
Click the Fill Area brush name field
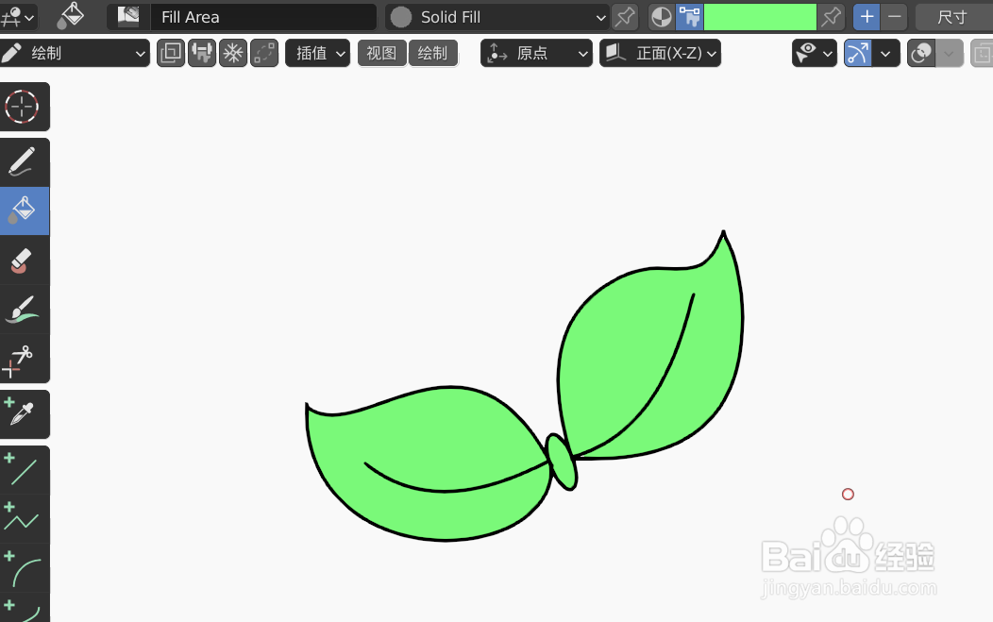pyautogui.click(x=264, y=17)
